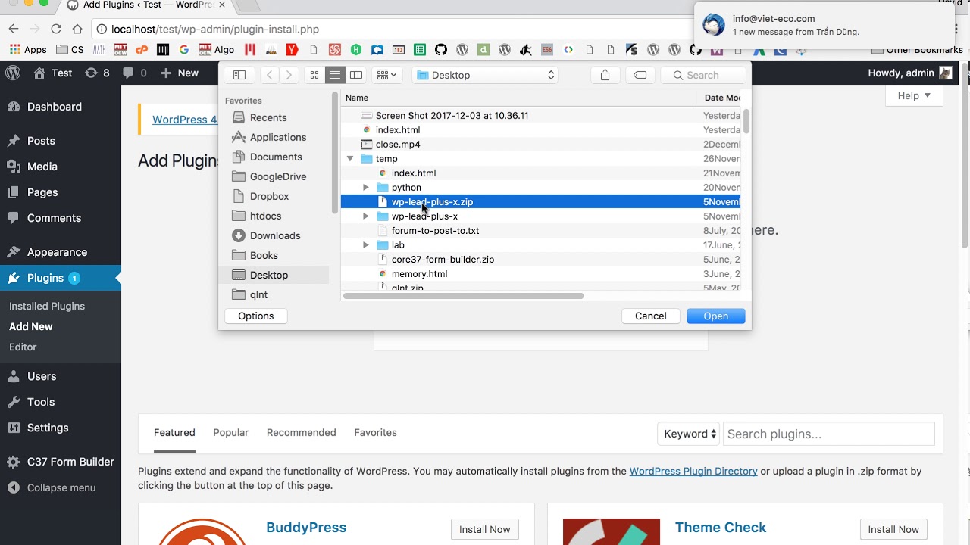Image resolution: width=970 pixels, height=545 pixels.
Task: Switch to the Favorites plugins tab
Action: tap(375, 433)
